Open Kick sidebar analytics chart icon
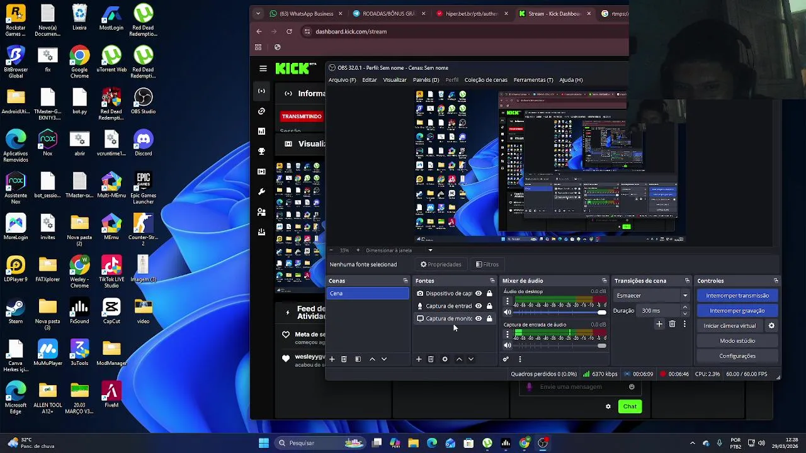806x453 pixels. pyautogui.click(x=261, y=131)
